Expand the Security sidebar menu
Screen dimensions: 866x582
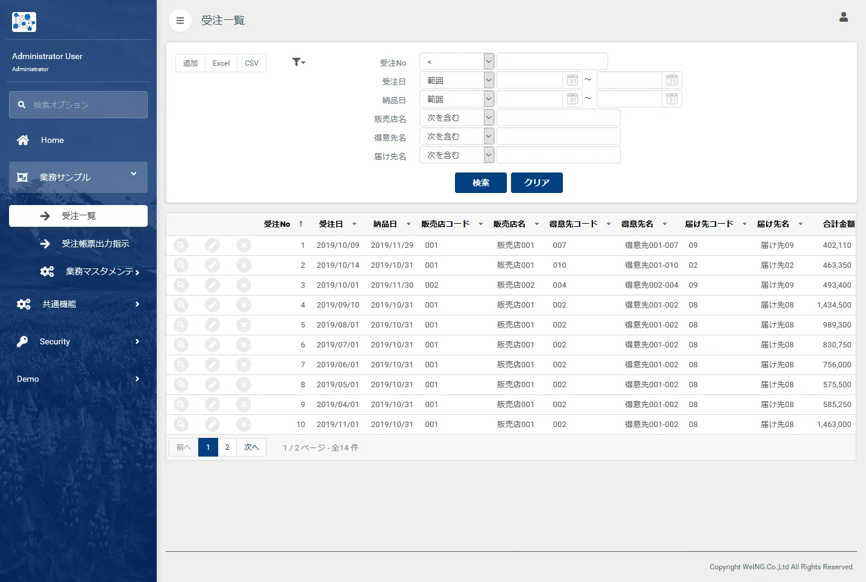click(78, 341)
